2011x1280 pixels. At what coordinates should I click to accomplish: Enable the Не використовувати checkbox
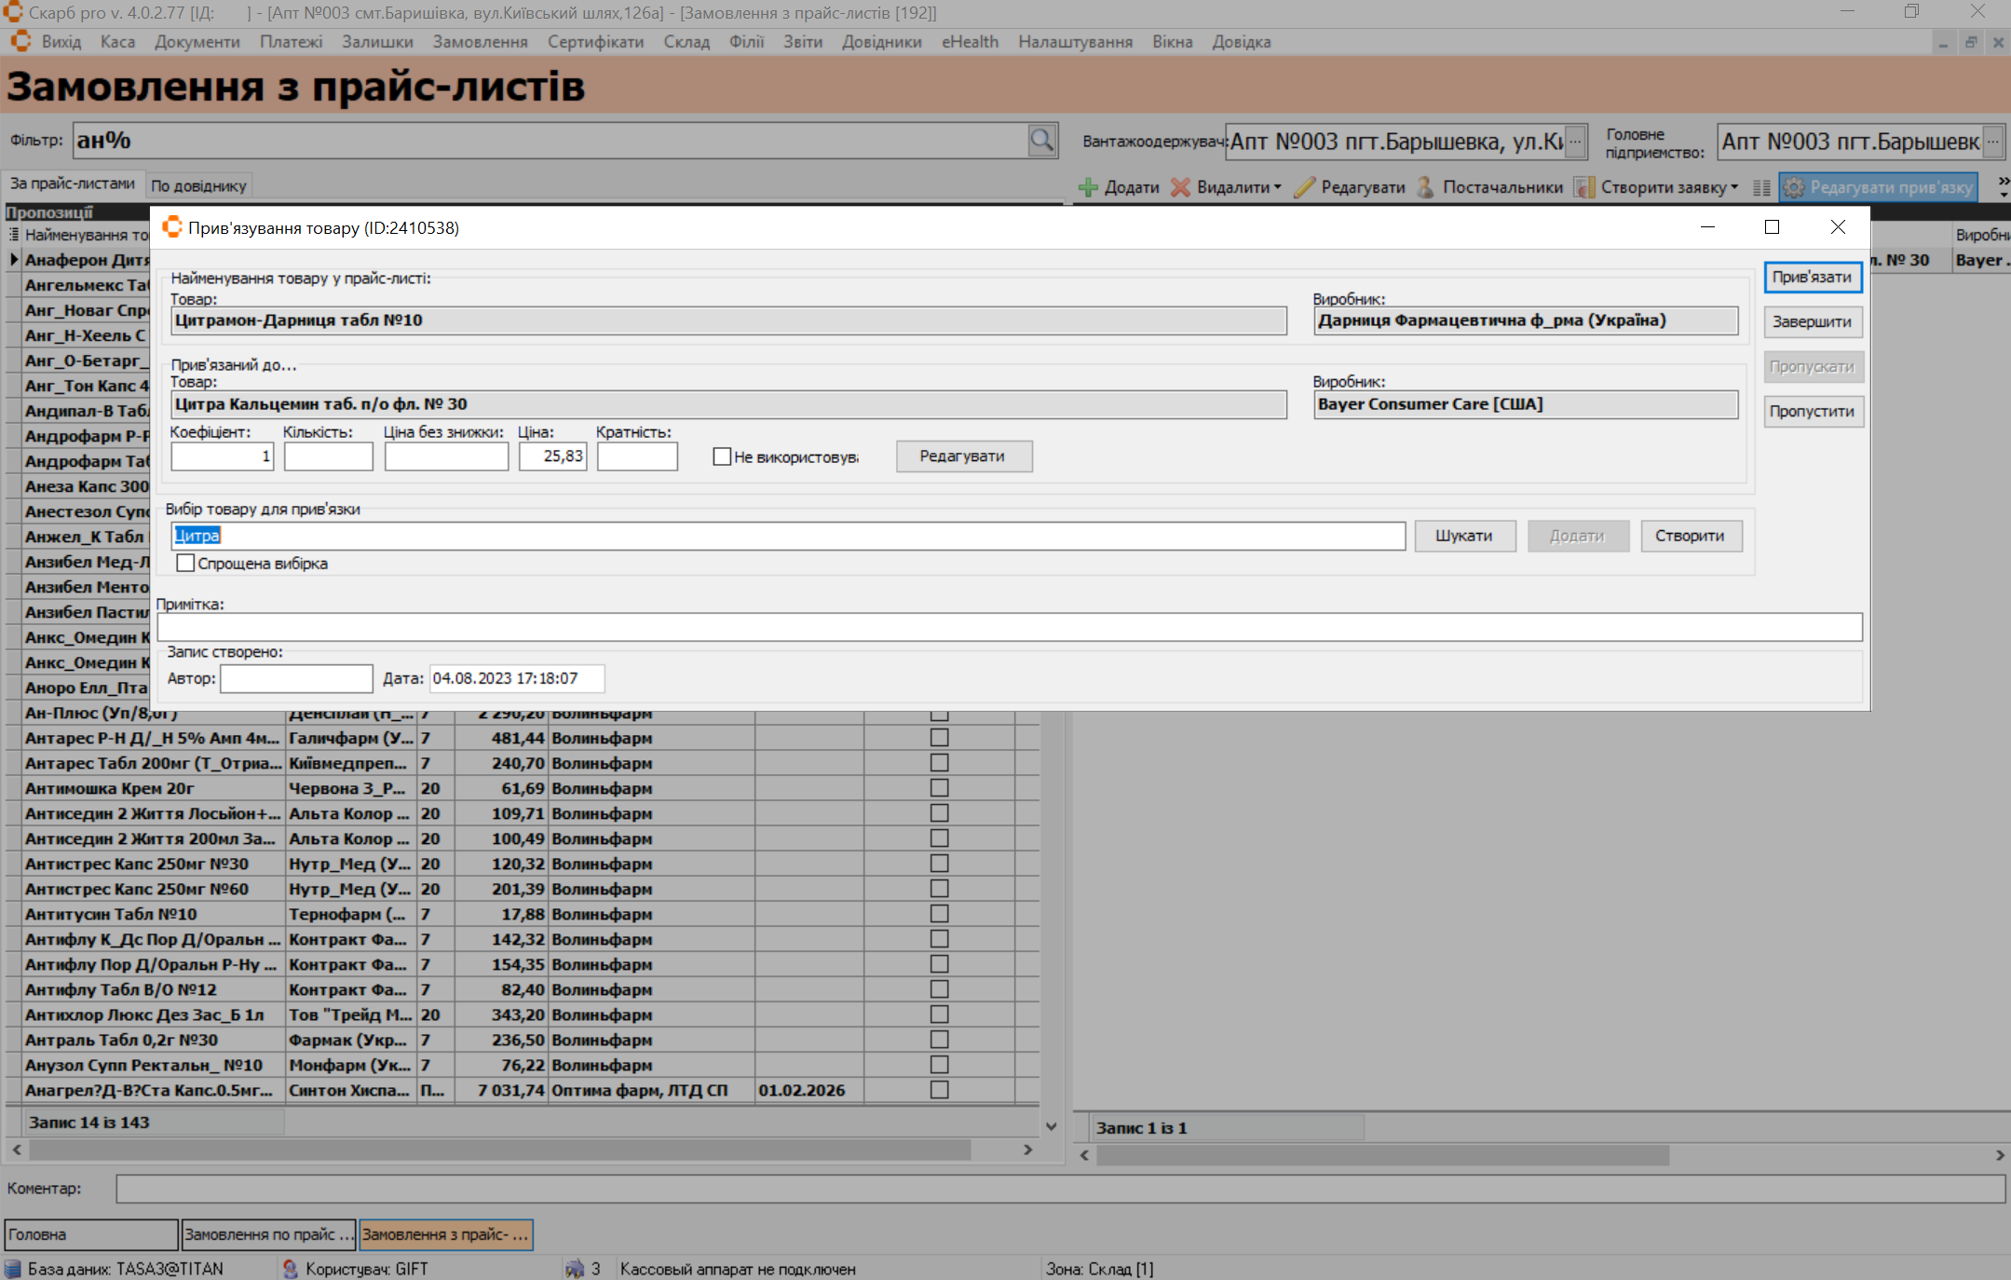pos(722,456)
